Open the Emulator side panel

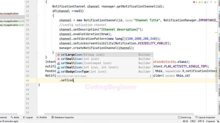tap(219, 90)
